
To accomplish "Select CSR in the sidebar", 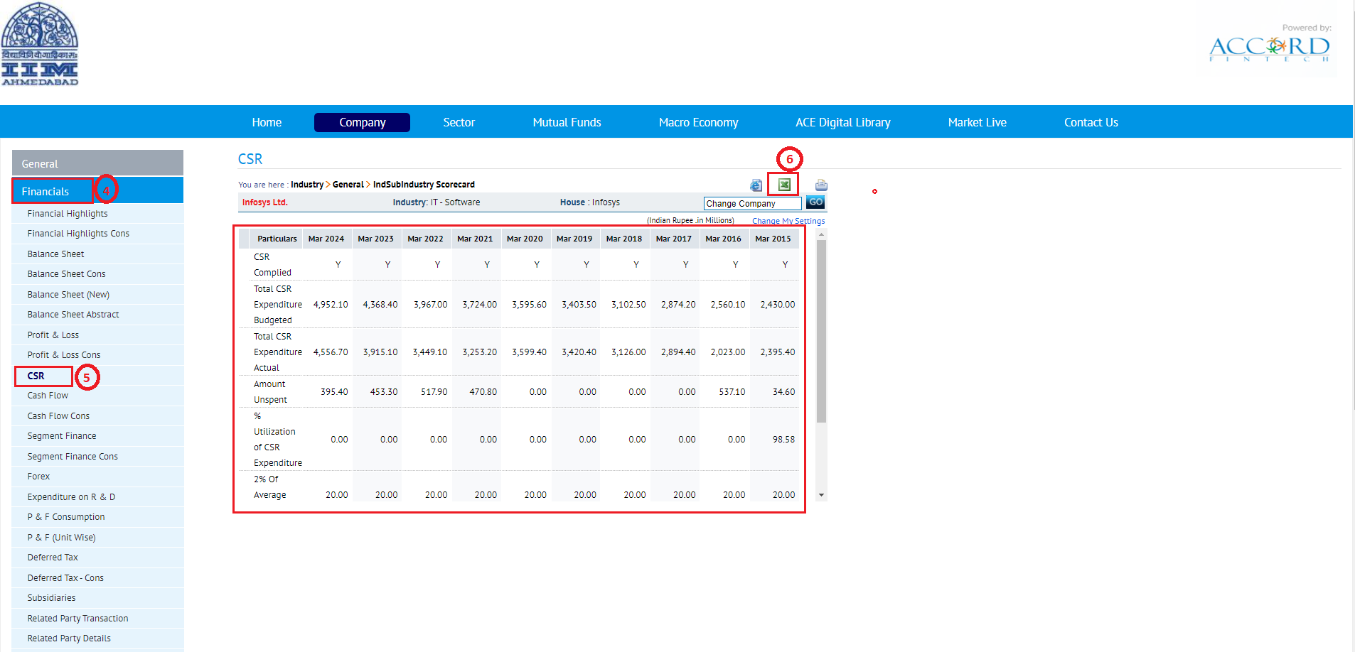I will click(36, 376).
